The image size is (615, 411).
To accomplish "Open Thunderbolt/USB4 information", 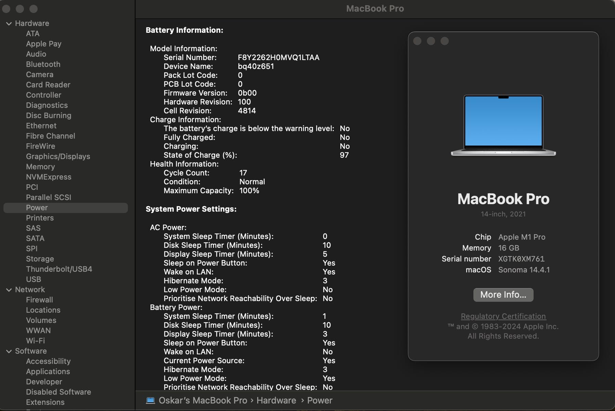I will point(59,269).
